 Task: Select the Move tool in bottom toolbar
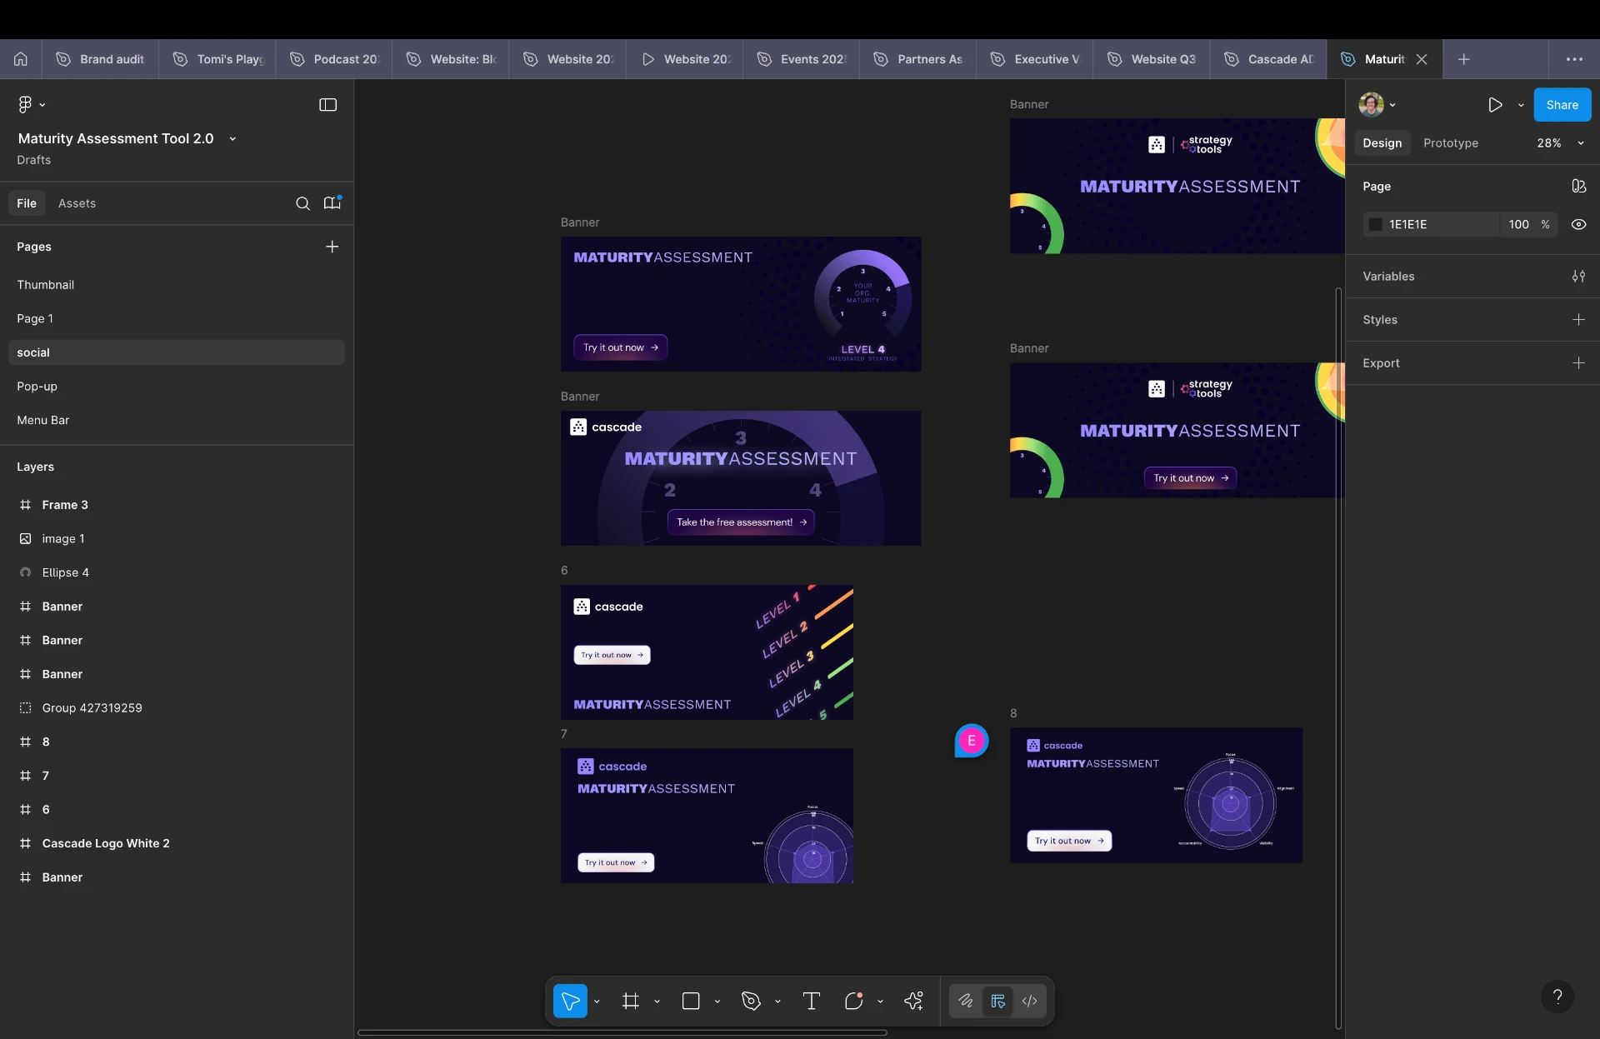[x=570, y=1001]
